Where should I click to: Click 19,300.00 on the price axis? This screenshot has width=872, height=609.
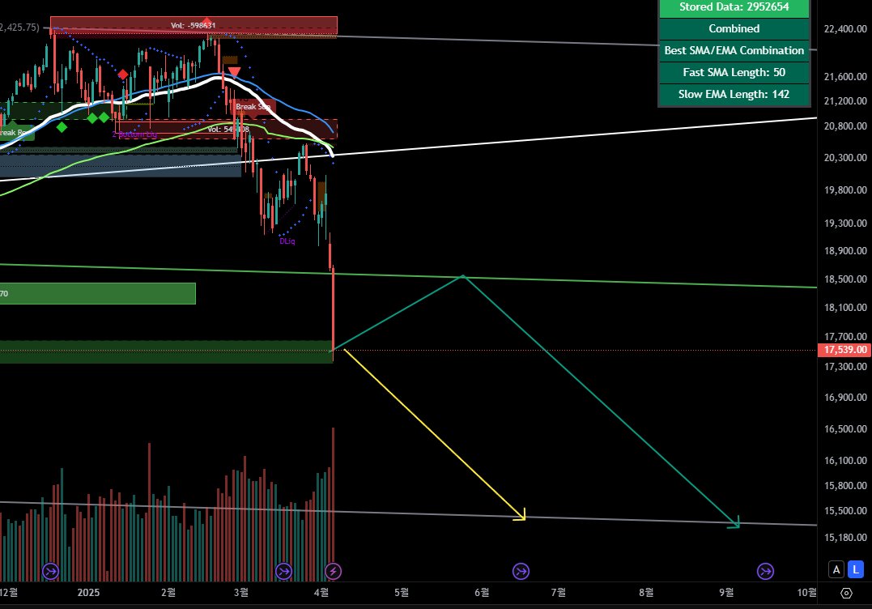[845, 223]
